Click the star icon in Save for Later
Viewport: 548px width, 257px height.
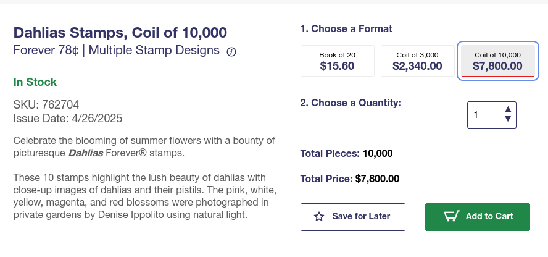[x=319, y=216]
